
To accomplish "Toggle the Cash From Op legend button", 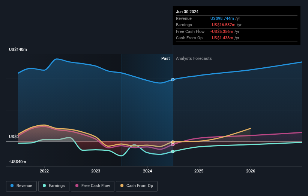I will (x=137, y=186).
